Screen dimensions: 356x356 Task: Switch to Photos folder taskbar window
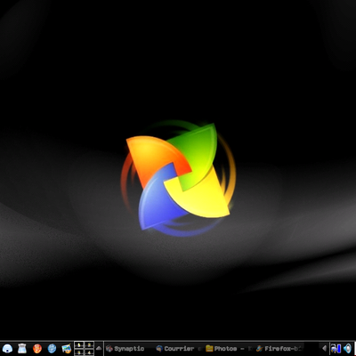click(x=230, y=349)
